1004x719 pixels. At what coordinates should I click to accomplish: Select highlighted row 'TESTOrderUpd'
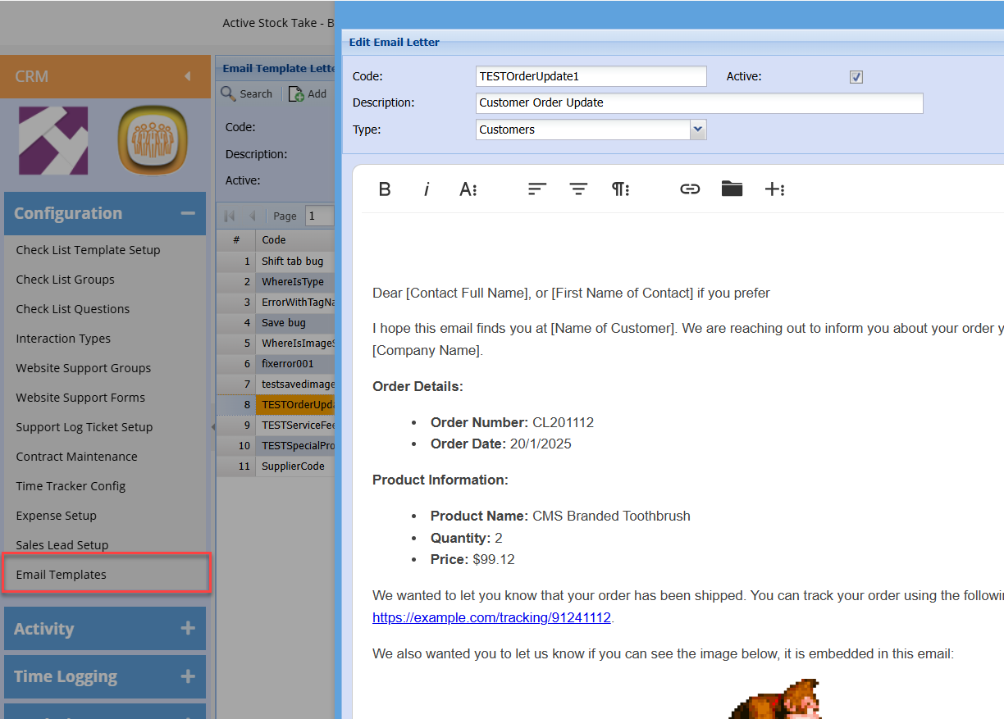point(276,404)
